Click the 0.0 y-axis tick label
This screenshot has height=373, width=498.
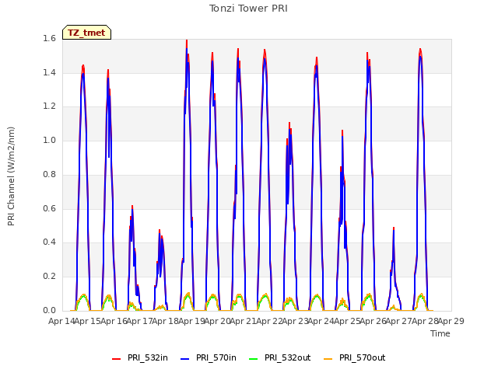point(49,310)
